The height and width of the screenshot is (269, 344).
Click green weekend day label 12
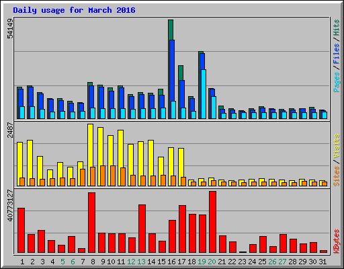(131, 262)
